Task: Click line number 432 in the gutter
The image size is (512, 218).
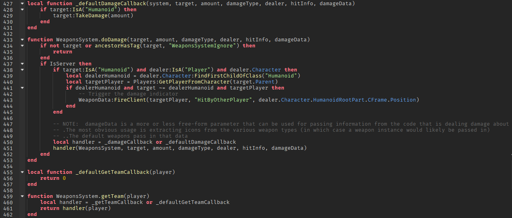Action: click(x=8, y=33)
